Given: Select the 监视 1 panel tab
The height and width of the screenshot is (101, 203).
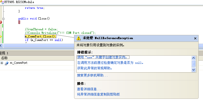Looking at the screenshot, I should [4, 53].
